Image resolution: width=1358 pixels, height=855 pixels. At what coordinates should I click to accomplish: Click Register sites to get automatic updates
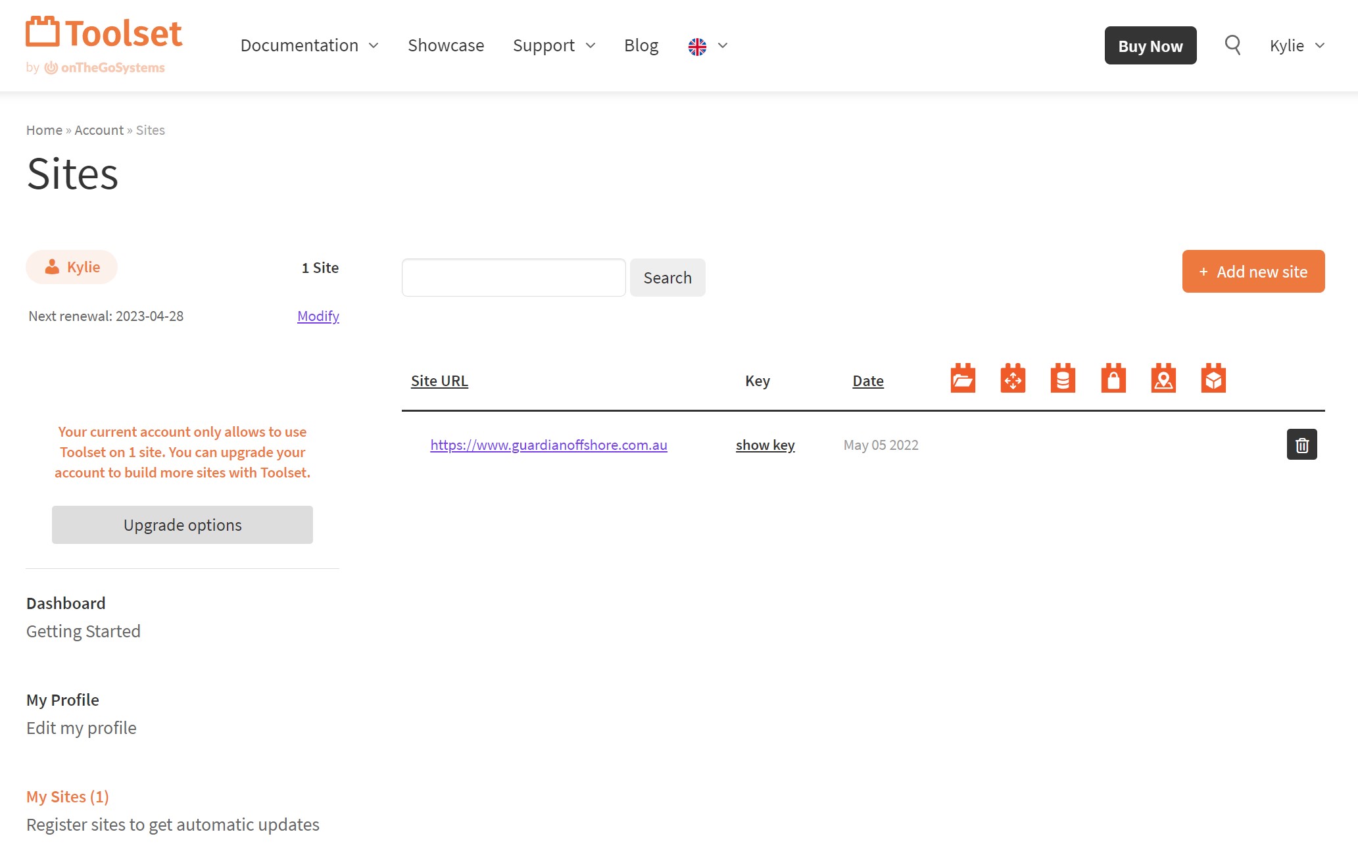coord(173,825)
